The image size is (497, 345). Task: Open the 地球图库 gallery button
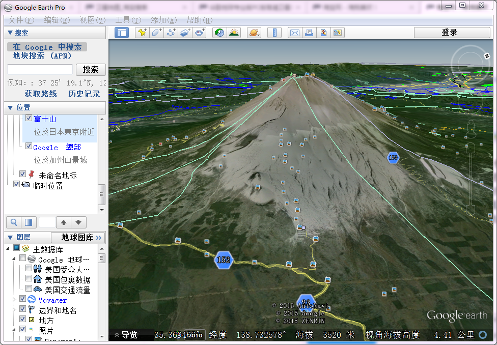coord(78,237)
